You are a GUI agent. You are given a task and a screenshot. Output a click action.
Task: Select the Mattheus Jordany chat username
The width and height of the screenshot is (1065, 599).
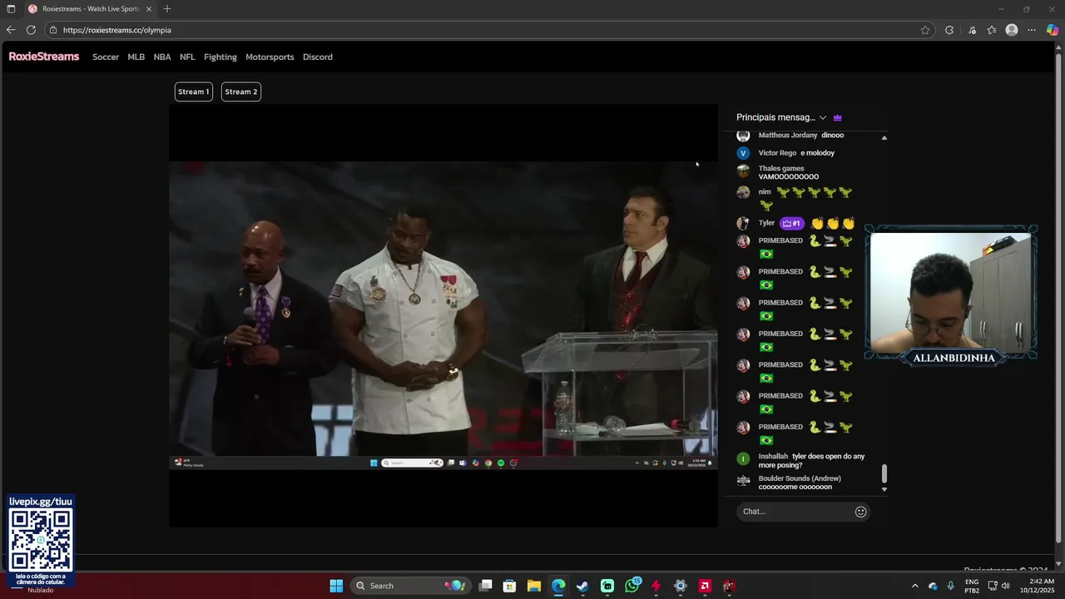pyautogui.click(x=788, y=136)
